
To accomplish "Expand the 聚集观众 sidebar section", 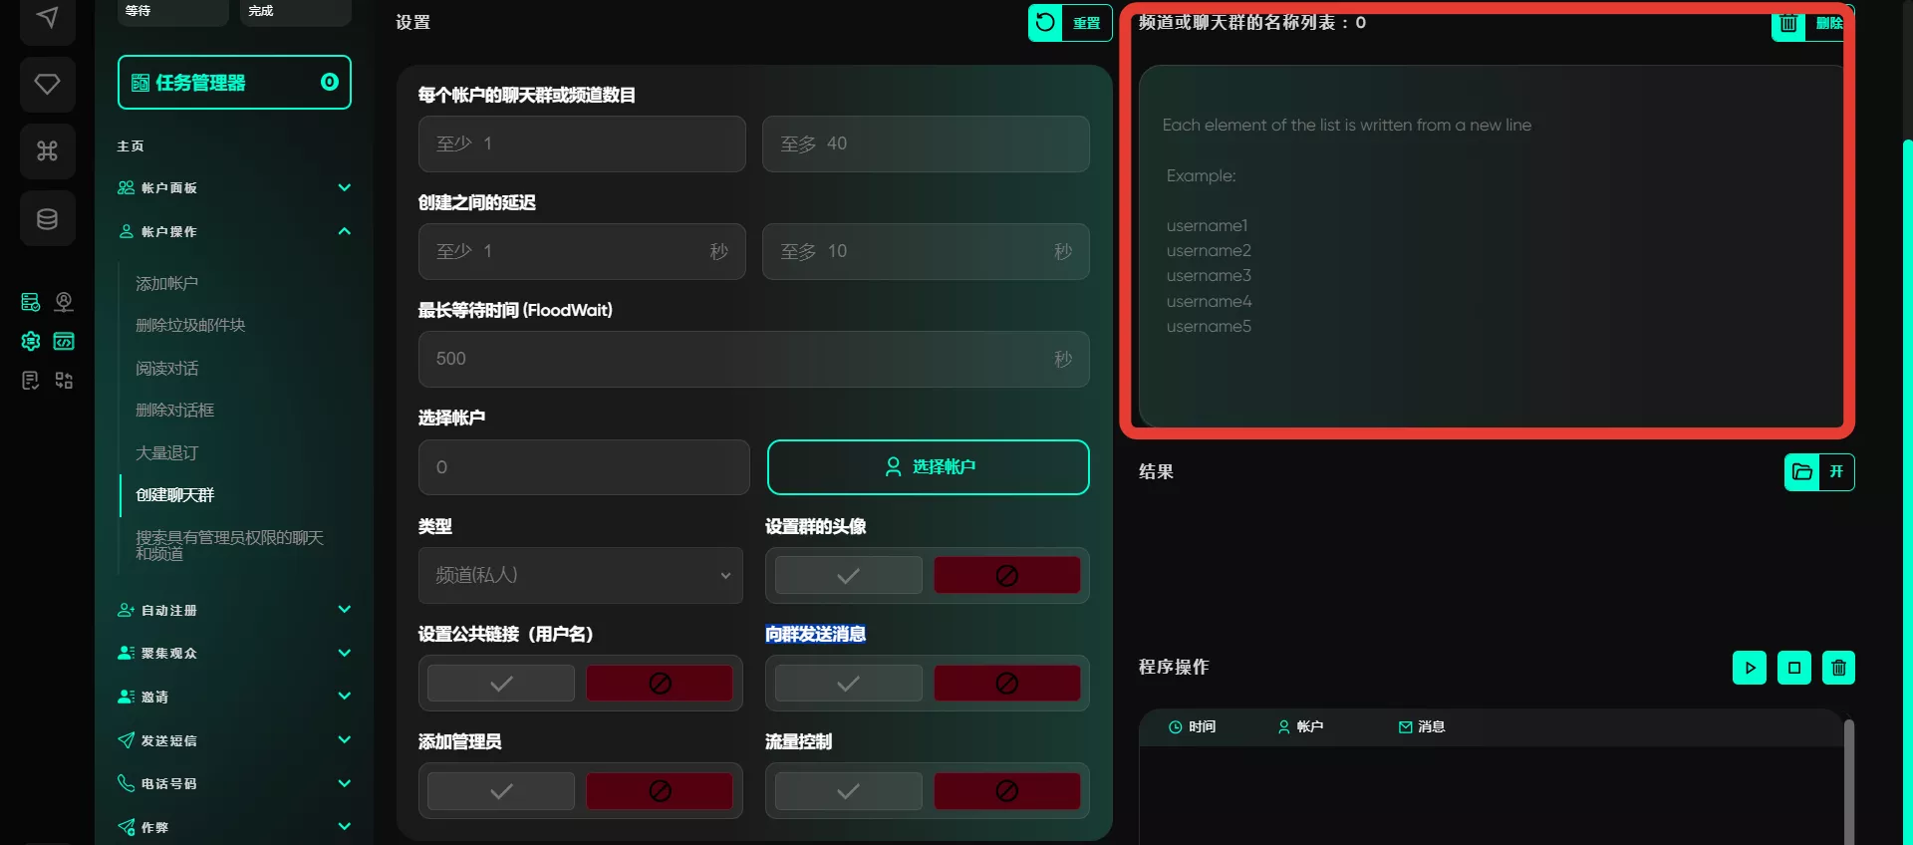I will click(235, 653).
